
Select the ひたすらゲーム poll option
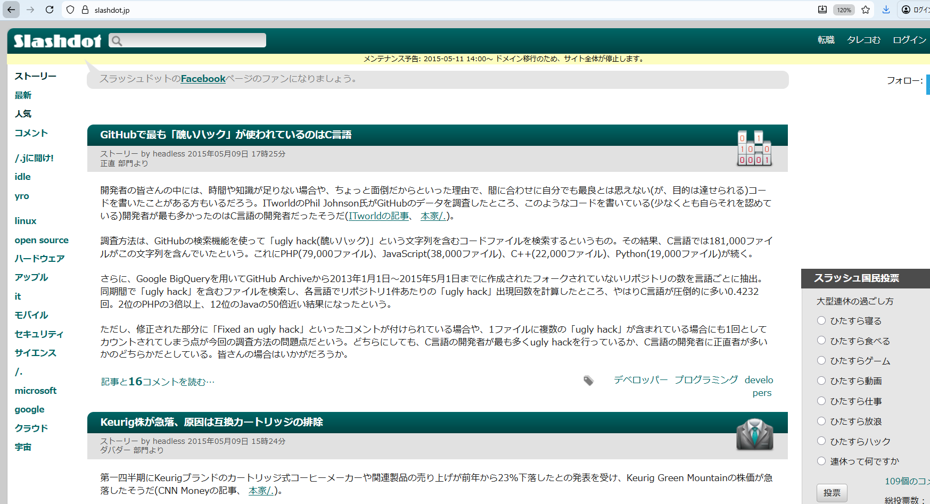click(x=821, y=360)
